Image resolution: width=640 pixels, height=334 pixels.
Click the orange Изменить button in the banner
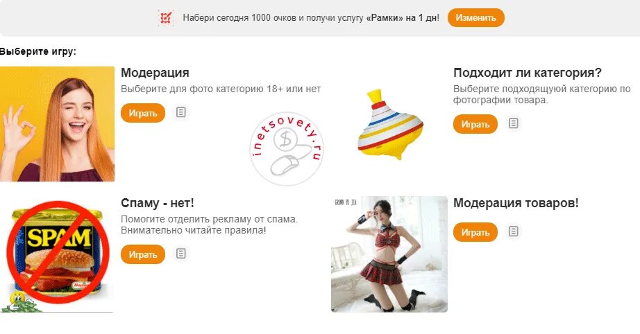click(476, 18)
